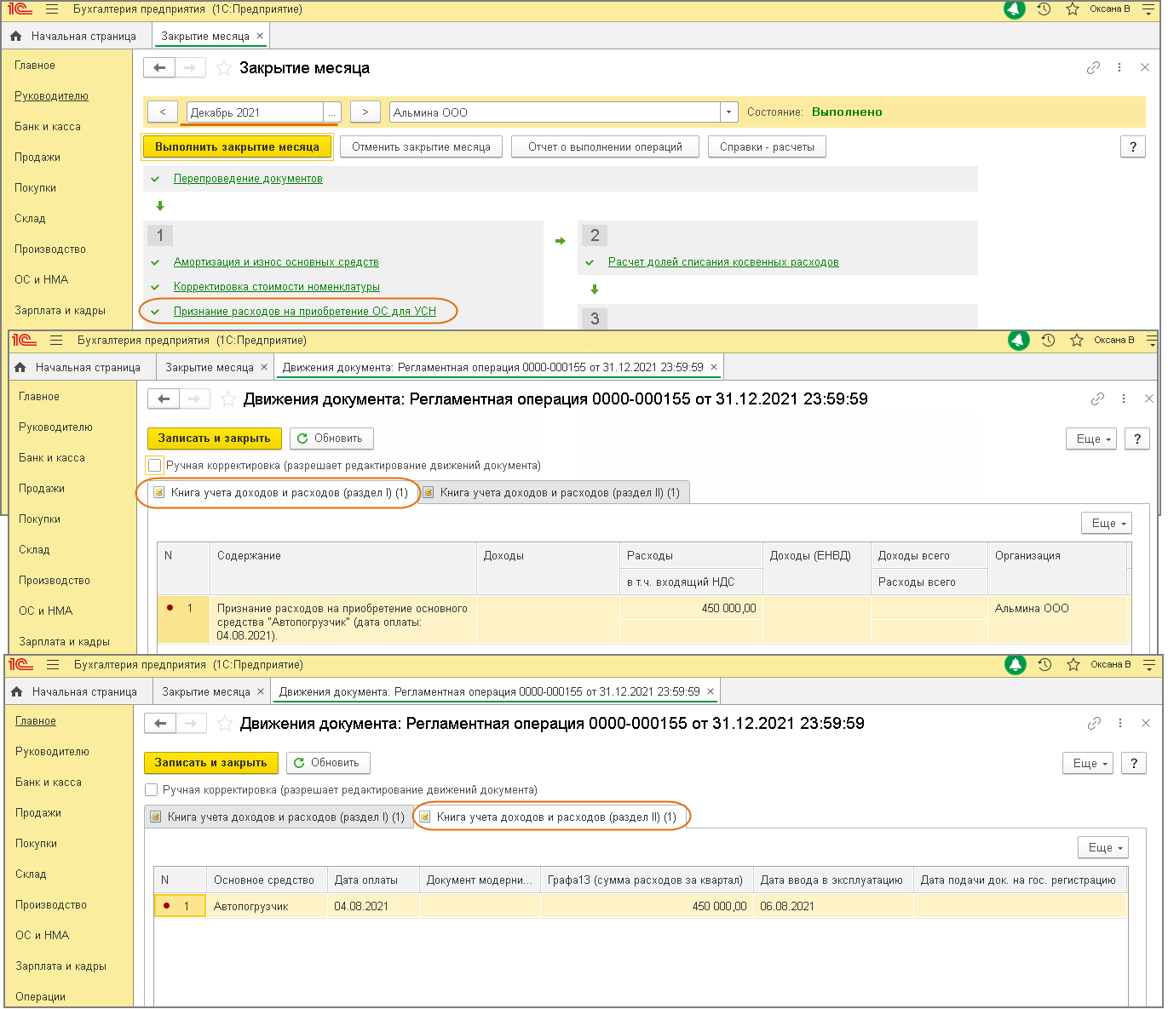Open Главное section in bottom window sidebar
Viewport: 1168px width, 1009px height.
point(36,721)
